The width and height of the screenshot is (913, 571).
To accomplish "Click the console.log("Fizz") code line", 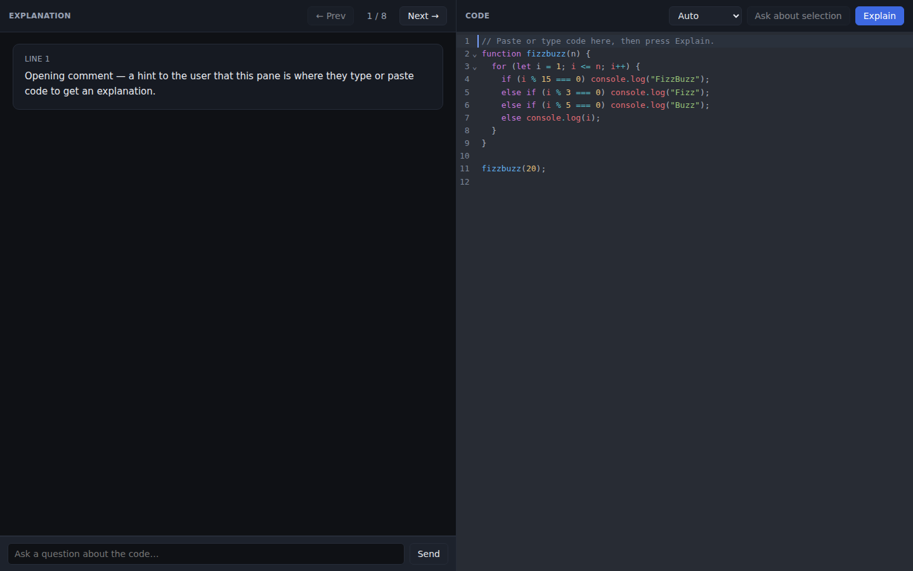I will pos(605,92).
